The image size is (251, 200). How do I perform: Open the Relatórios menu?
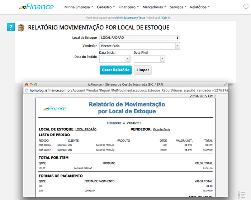tap(200, 7)
